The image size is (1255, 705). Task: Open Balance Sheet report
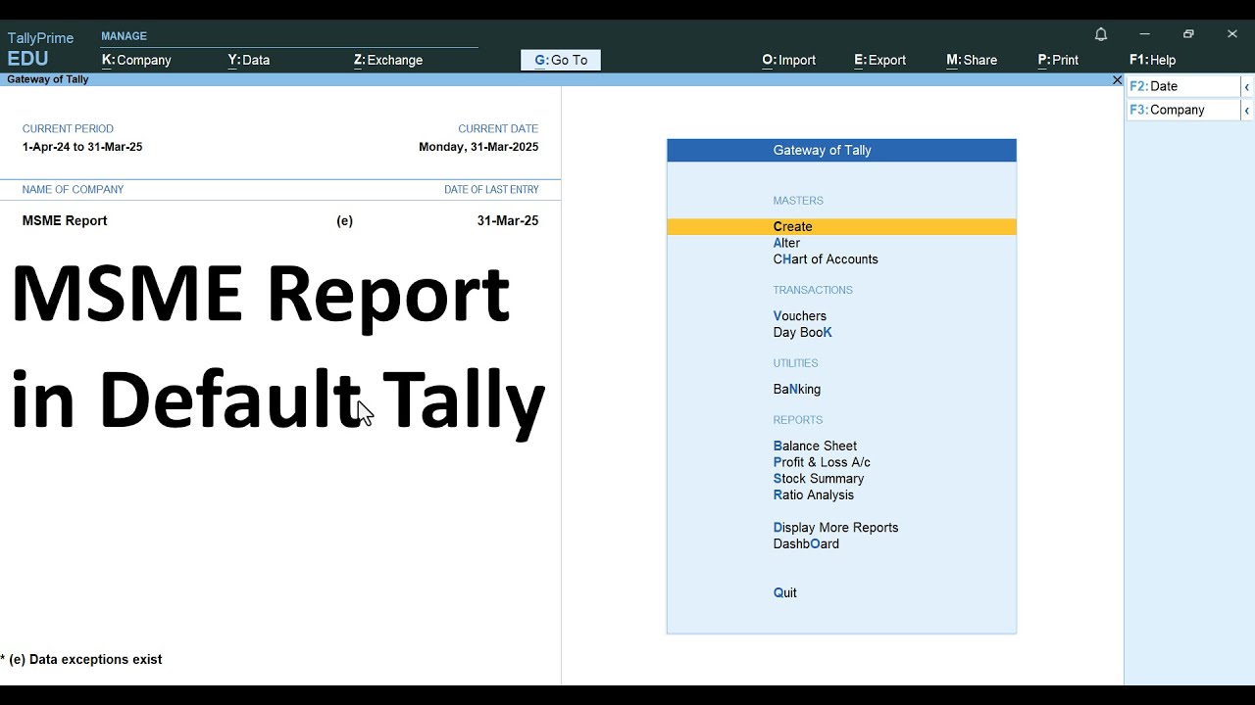pyautogui.click(x=815, y=446)
